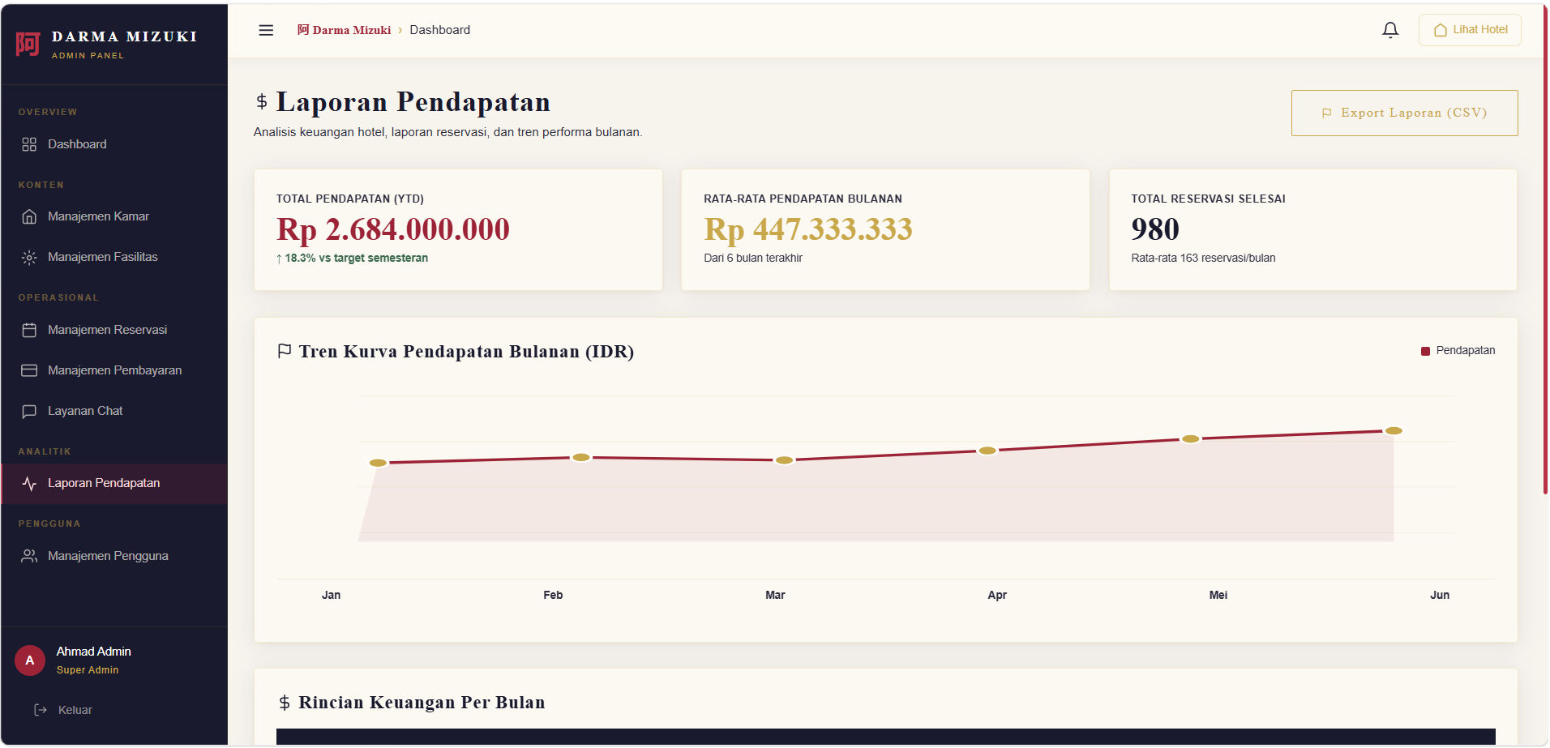Open Dashboard in the sidebar
Viewport: 1550px width, 748px height.
114,144
